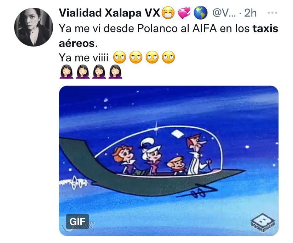This screenshot has width=293, height=243.
Task: Click the bold 'taxis' text
Action: point(265,29)
